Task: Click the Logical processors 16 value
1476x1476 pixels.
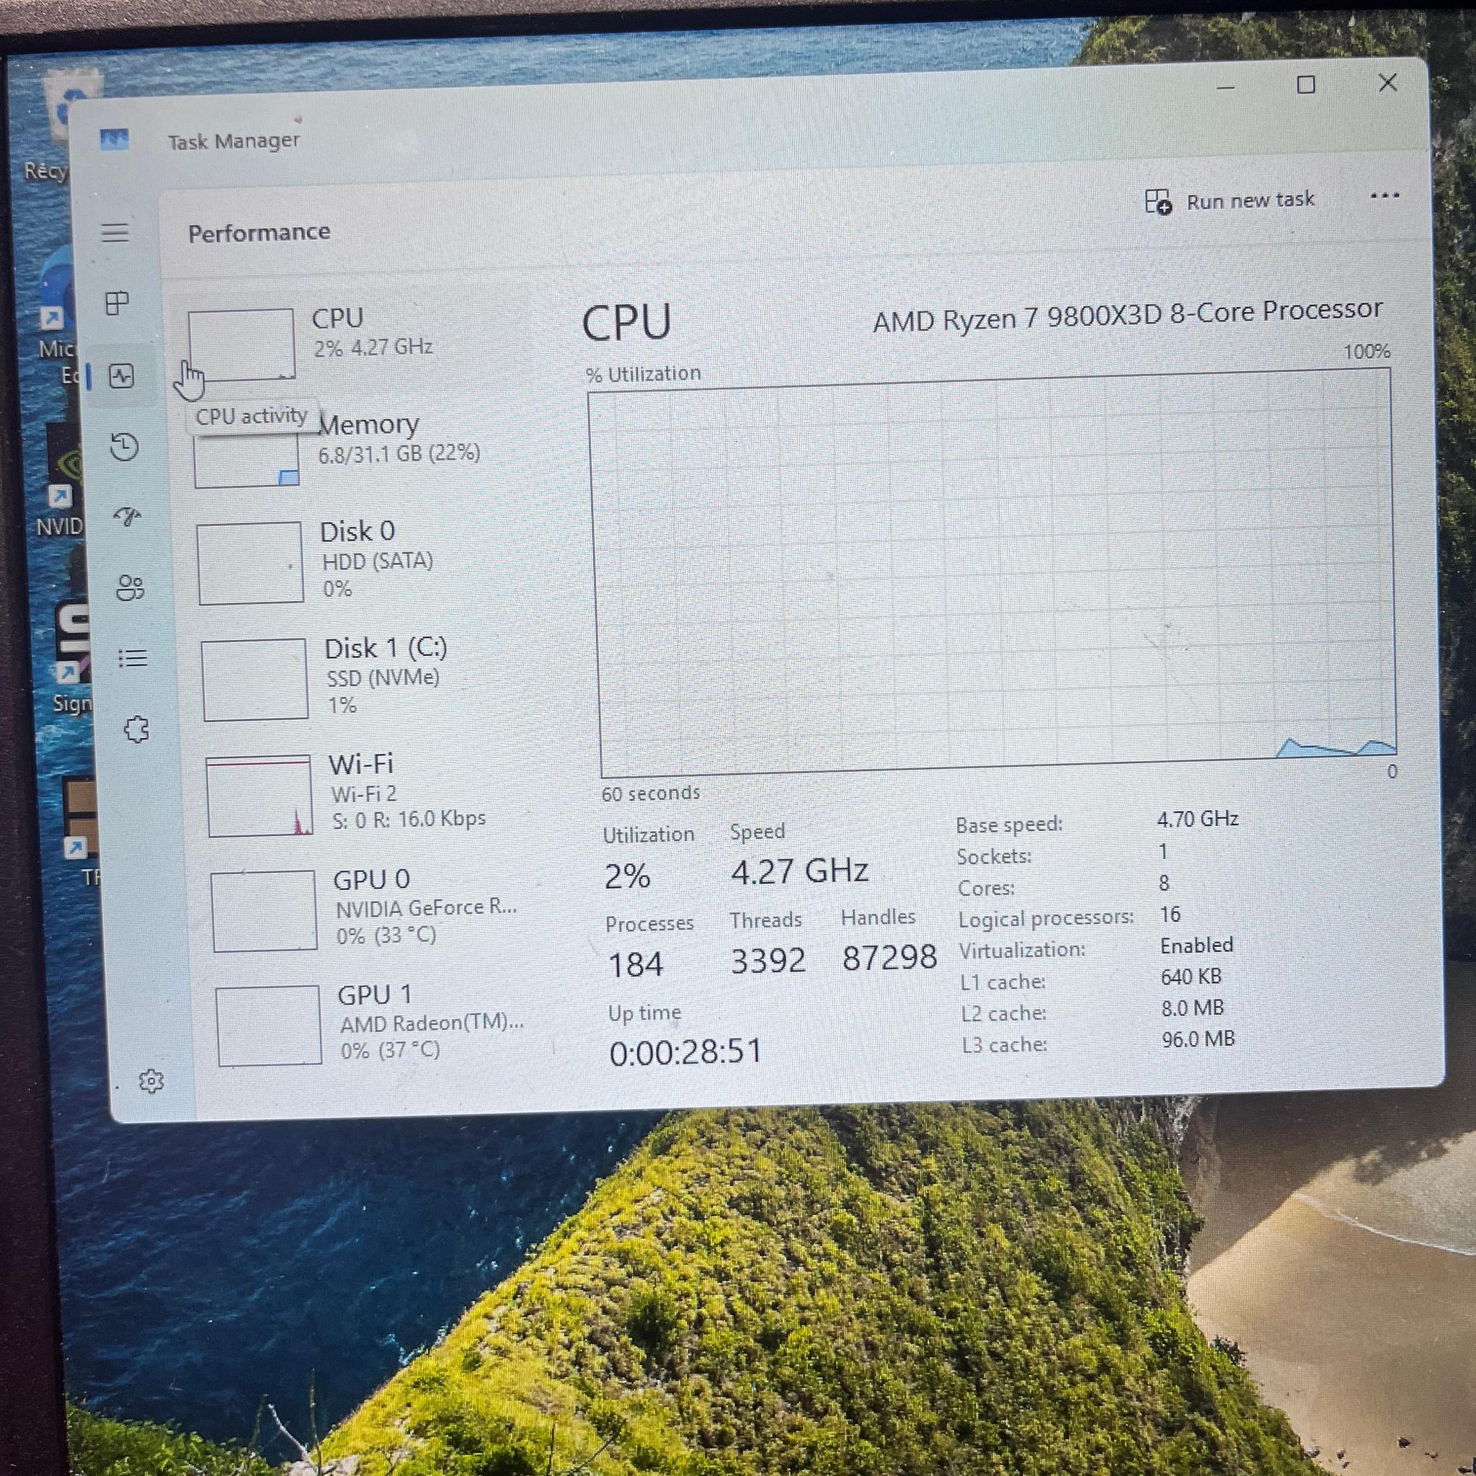Action: 1170,915
